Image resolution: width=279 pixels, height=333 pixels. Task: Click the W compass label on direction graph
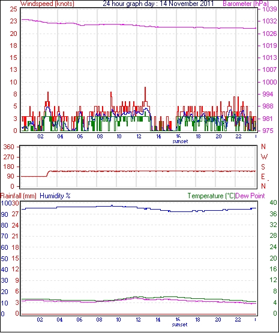pos(264,157)
